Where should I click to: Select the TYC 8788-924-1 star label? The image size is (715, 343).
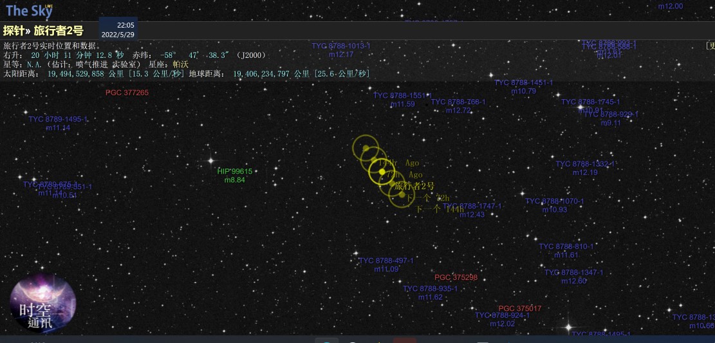(502, 315)
